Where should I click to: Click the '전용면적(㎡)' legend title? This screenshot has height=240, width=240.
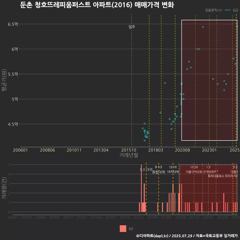[213, 10]
